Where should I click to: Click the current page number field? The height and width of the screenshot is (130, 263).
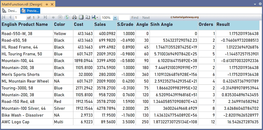pos(20,17)
